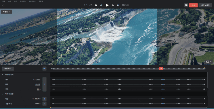Click the 이동 value 180.78
The width and height of the screenshot is (214, 109).
[37, 99]
